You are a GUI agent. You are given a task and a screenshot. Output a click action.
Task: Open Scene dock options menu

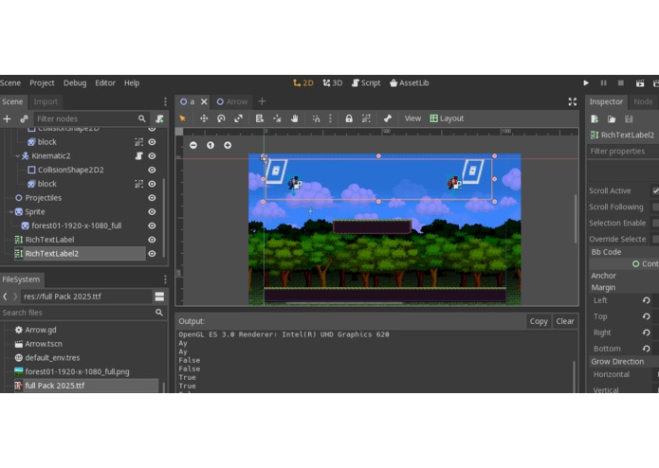pyautogui.click(x=165, y=101)
